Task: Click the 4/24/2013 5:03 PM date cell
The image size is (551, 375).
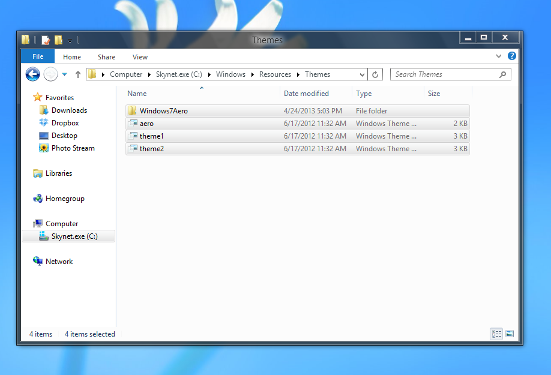Action: (x=313, y=111)
